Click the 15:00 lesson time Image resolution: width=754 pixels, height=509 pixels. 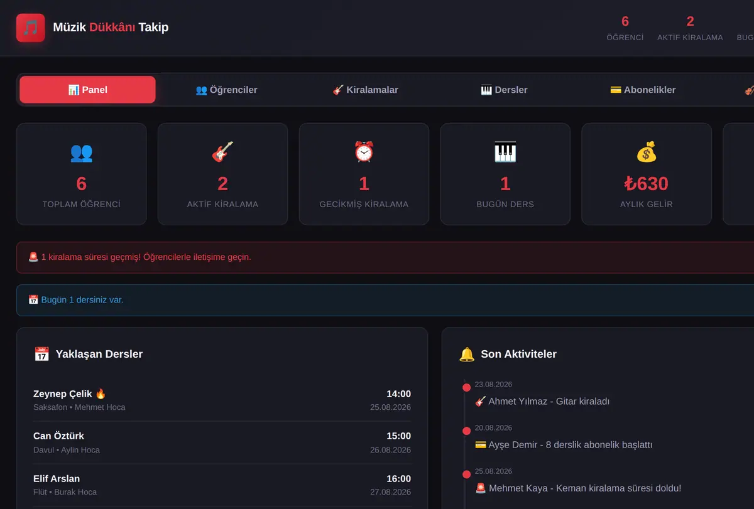click(398, 436)
